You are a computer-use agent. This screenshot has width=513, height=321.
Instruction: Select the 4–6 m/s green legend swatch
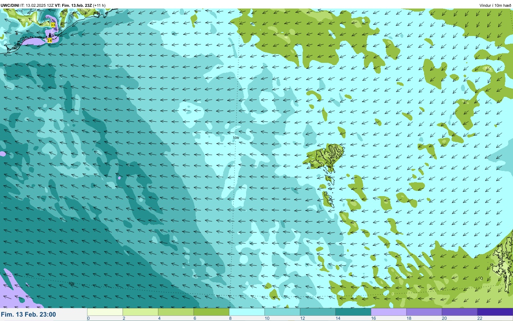coord(176,312)
